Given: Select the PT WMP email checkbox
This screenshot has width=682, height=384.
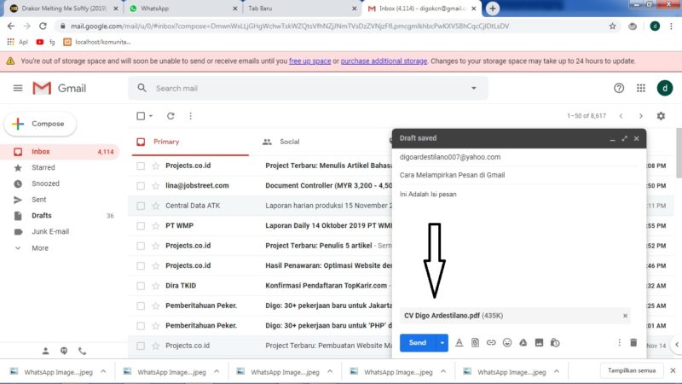Looking at the screenshot, I should [x=141, y=226].
